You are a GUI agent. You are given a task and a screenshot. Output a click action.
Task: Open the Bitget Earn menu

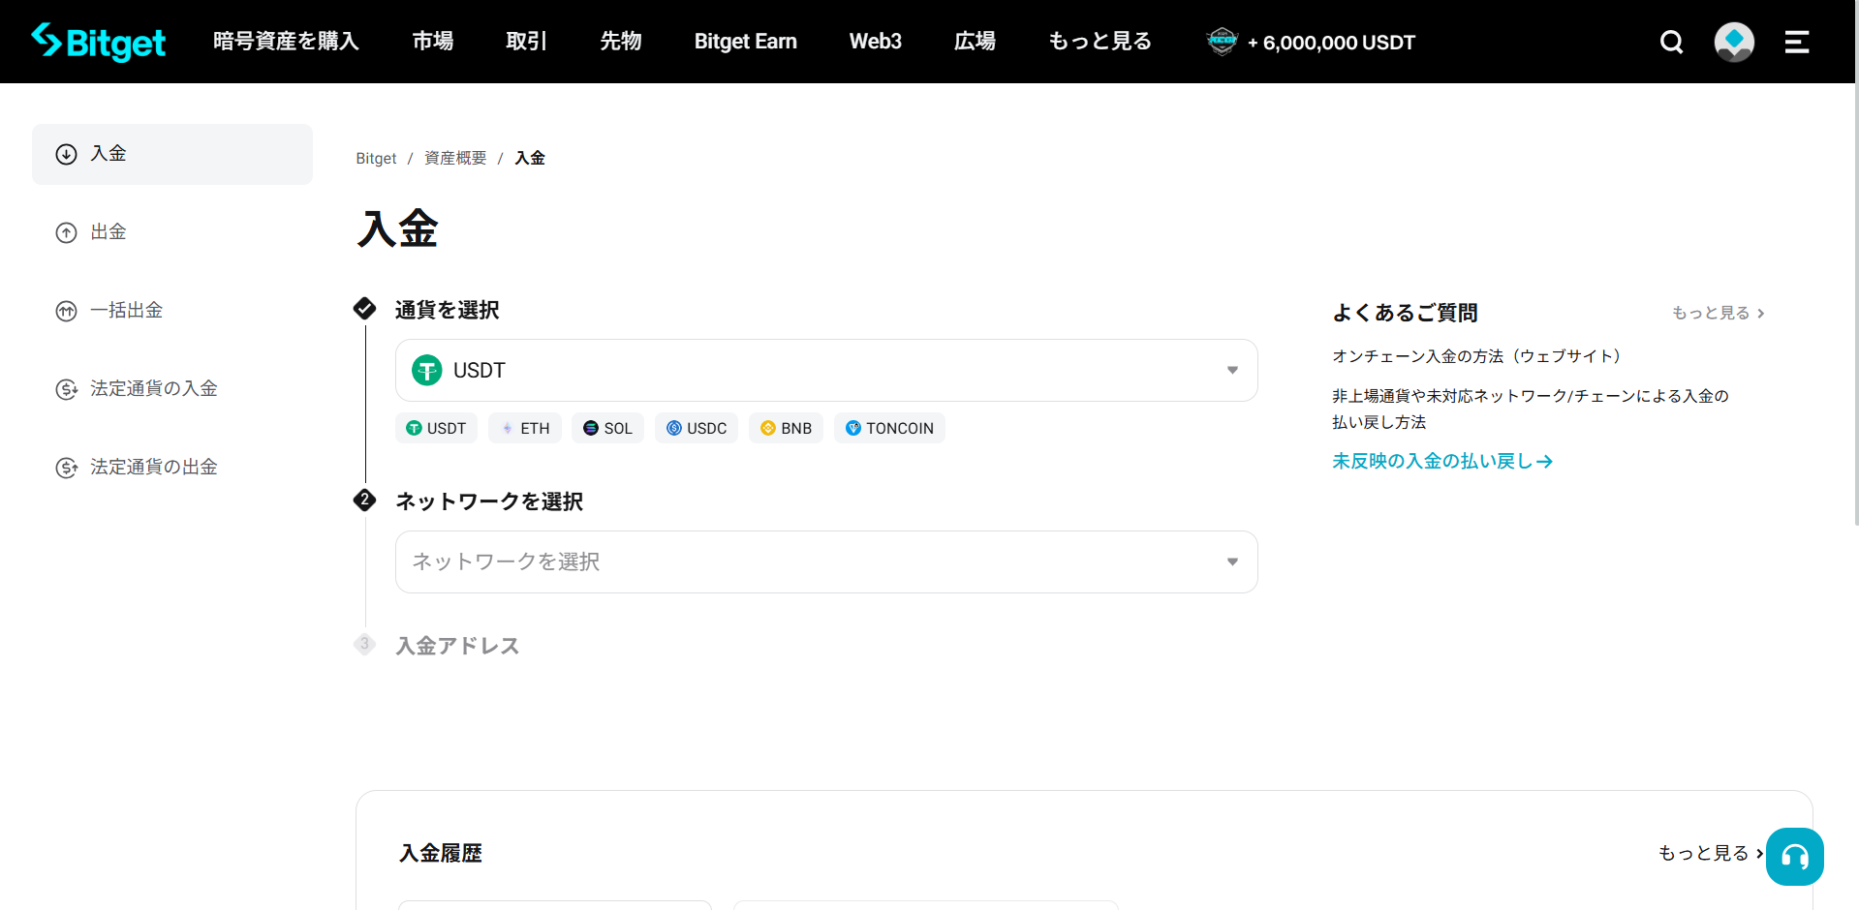coord(745,42)
